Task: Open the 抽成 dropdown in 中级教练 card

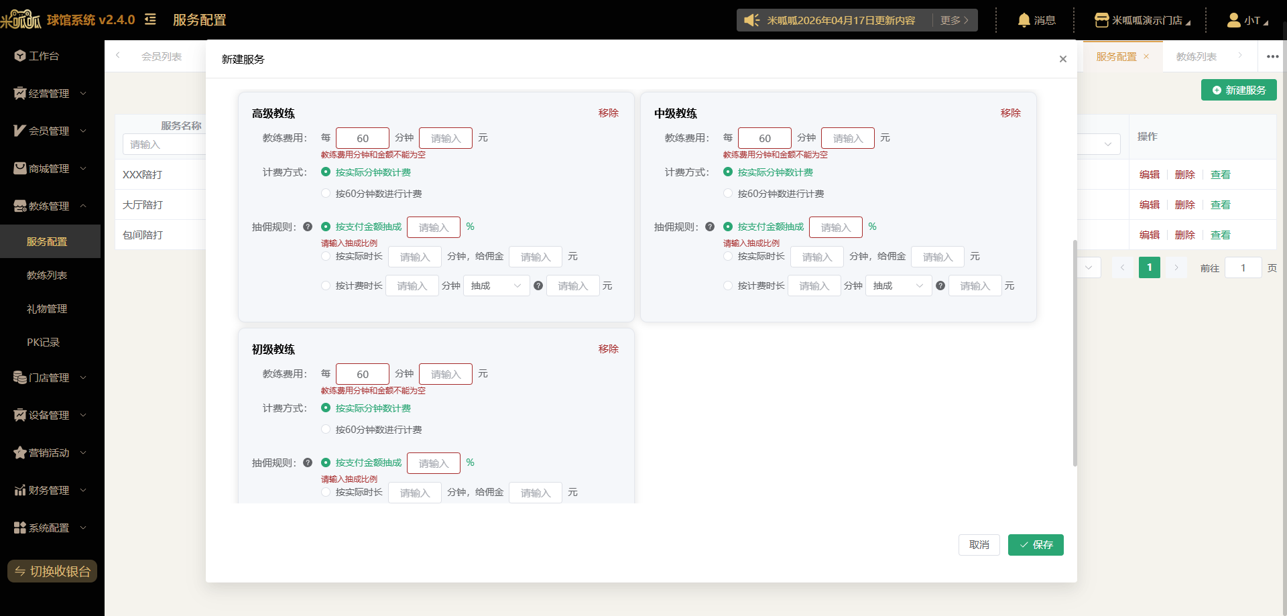Action: point(898,286)
